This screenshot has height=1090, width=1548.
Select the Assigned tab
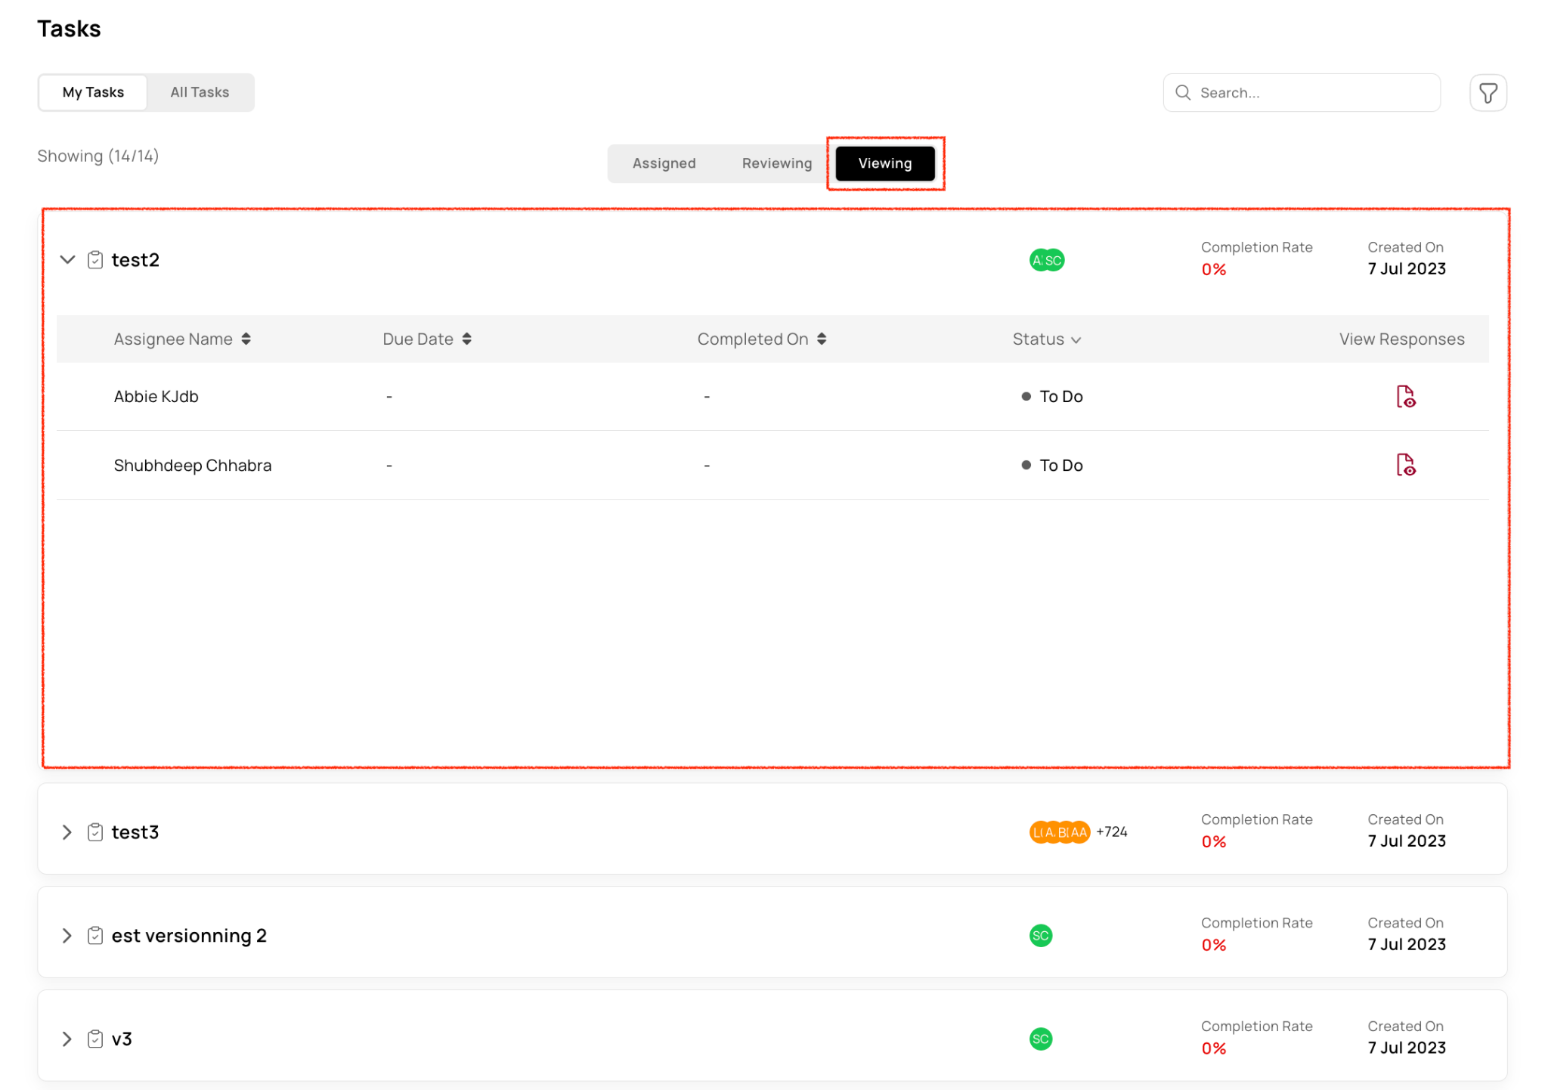(x=664, y=163)
